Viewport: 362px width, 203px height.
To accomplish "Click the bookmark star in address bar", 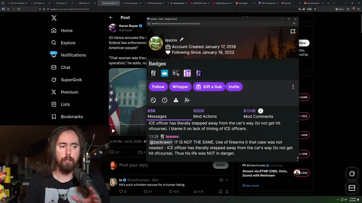I will [315, 9].
